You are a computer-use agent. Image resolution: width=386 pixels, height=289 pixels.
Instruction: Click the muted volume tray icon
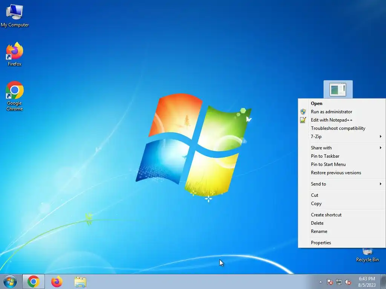348,282
